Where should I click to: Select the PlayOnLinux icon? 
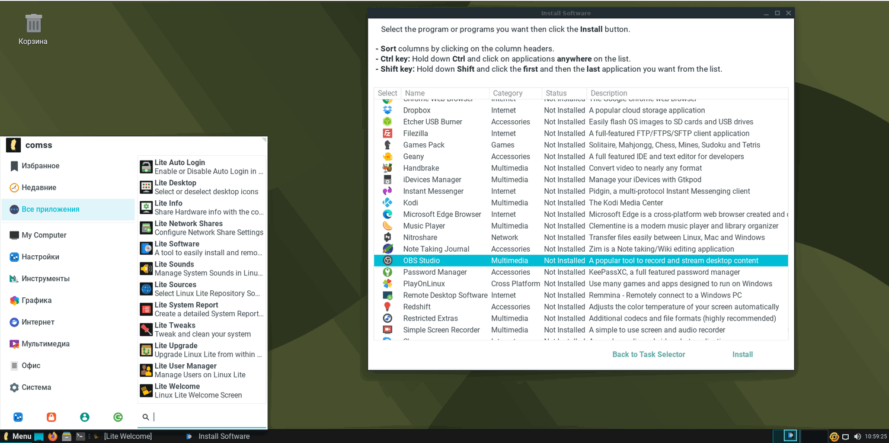pos(388,284)
